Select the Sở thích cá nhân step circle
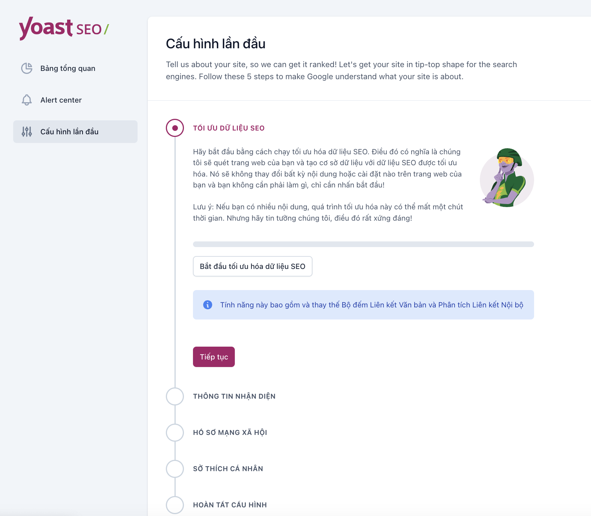The height and width of the screenshot is (516, 591). [175, 469]
